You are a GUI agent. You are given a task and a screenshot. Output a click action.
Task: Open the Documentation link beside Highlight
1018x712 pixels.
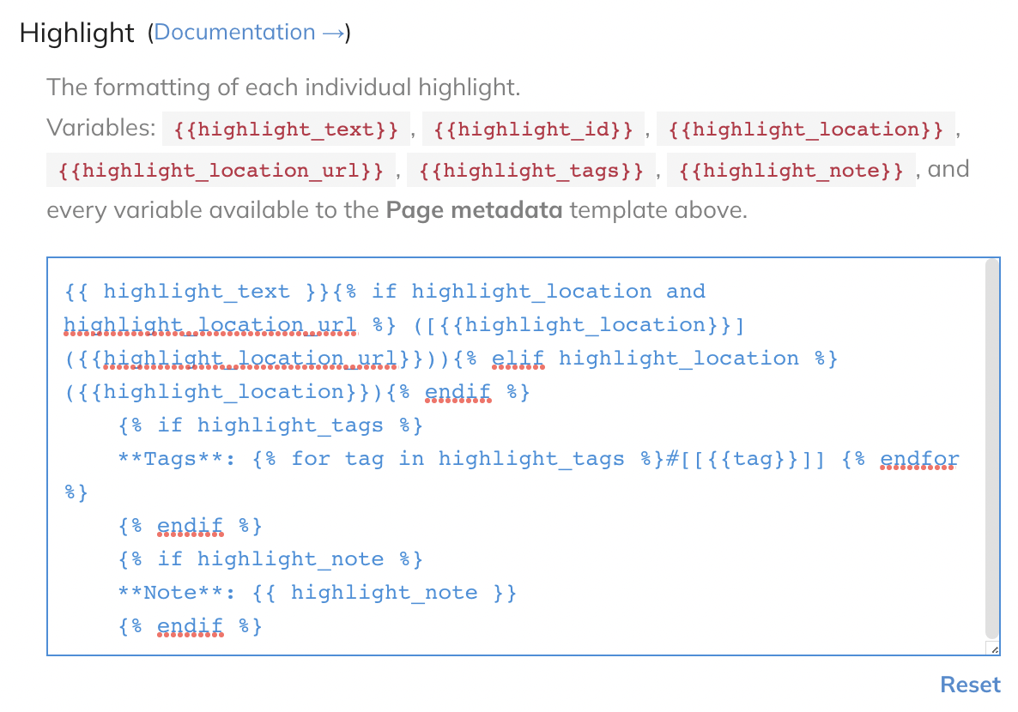tap(248, 33)
